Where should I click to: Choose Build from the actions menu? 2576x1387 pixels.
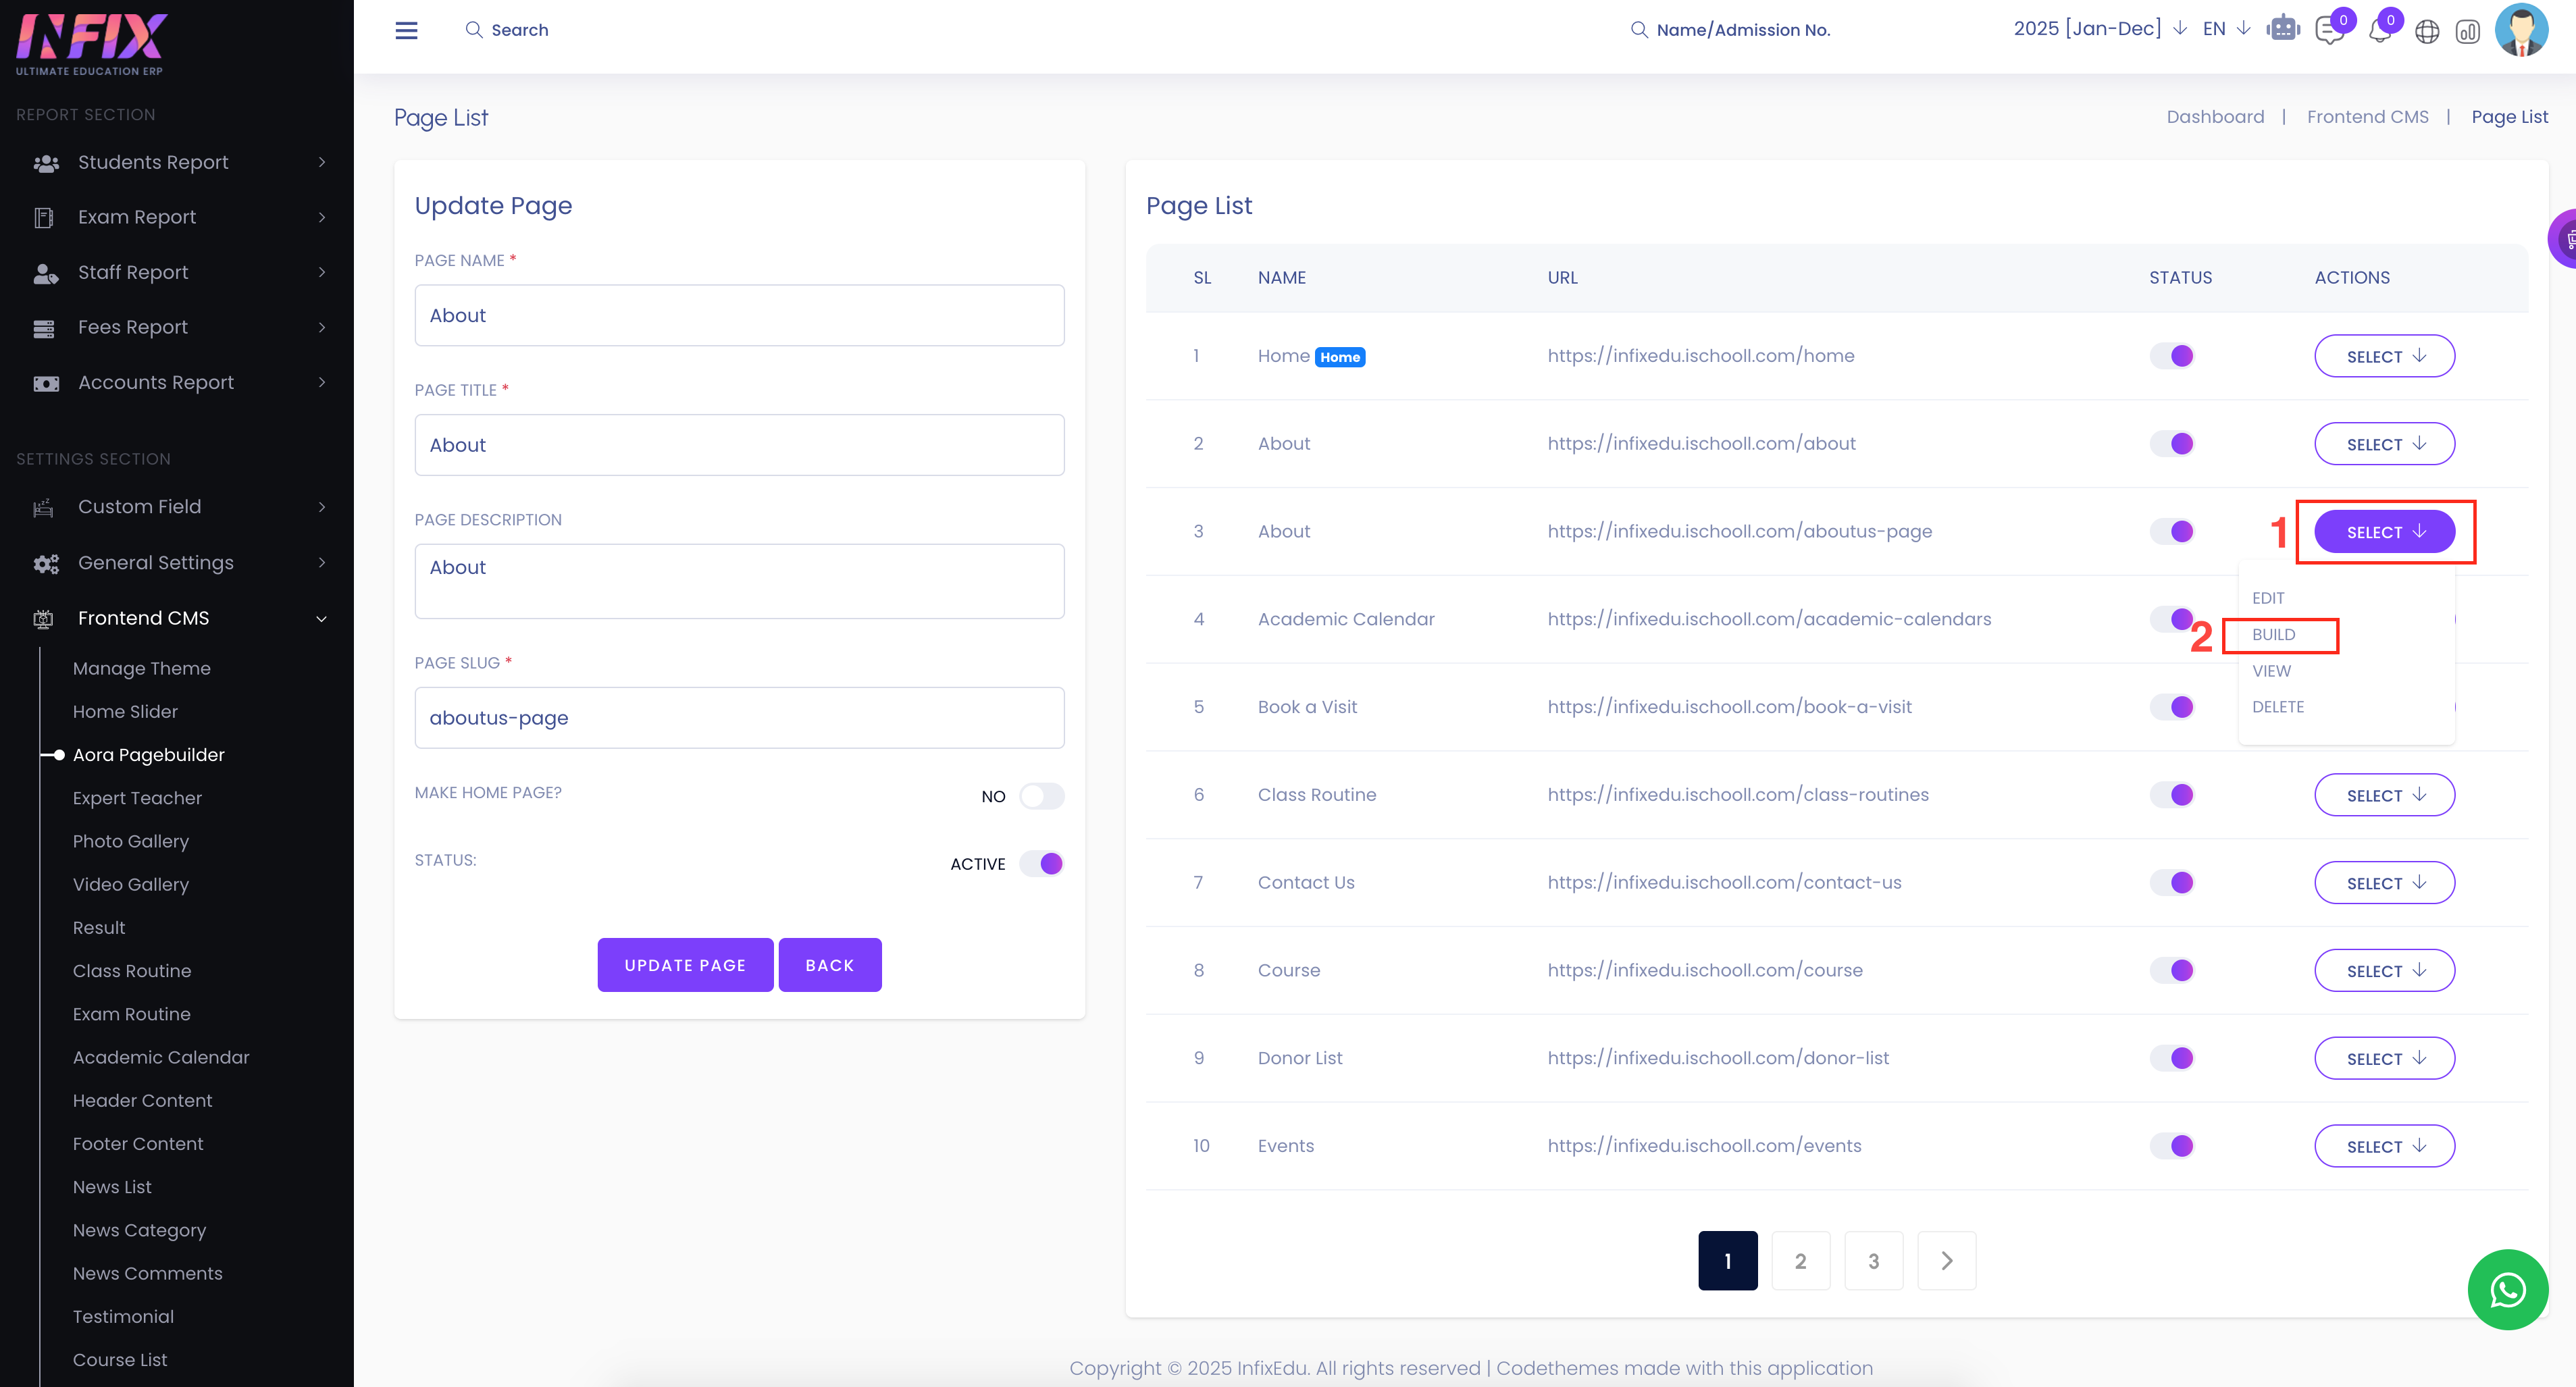point(2273,634)
